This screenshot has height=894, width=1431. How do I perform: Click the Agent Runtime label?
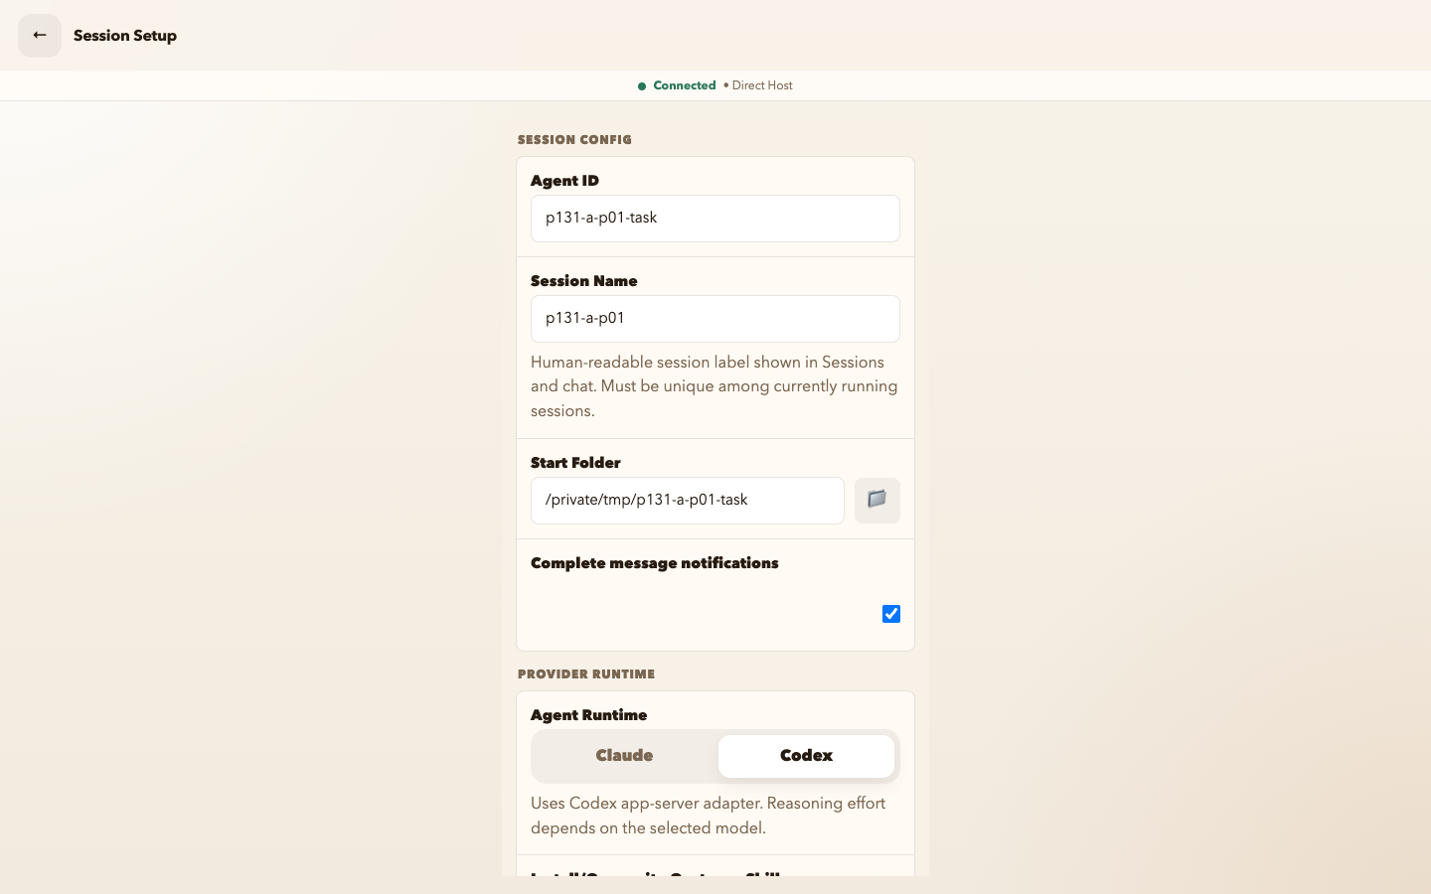pyautogui.click(x=588, y=715)
